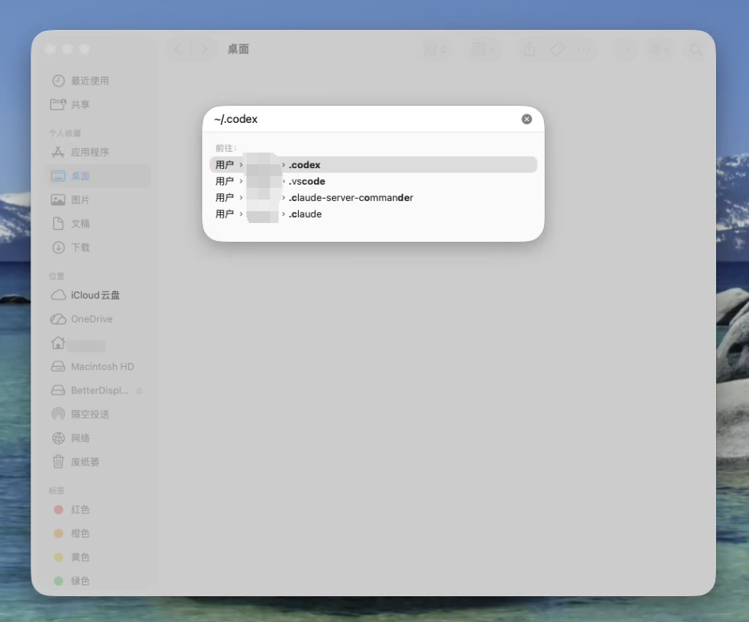
Task: Open the 隔空投送 (AirDrop) sidebar item
Action: pos(80,414)
